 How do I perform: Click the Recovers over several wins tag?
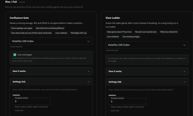pyautogui.click(x=146, y=32)
